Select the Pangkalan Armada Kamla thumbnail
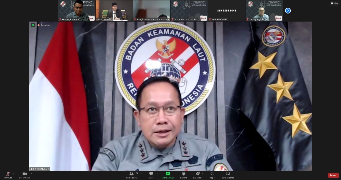The height and width of the screenshot is (180, 341). (152, 11)
